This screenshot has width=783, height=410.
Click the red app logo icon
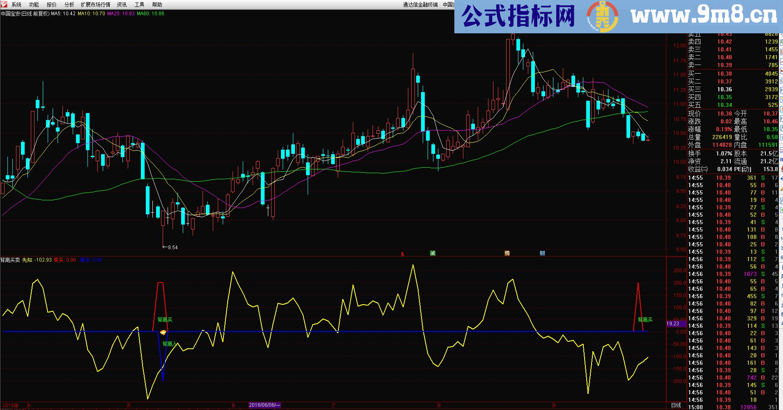[4, 4]
